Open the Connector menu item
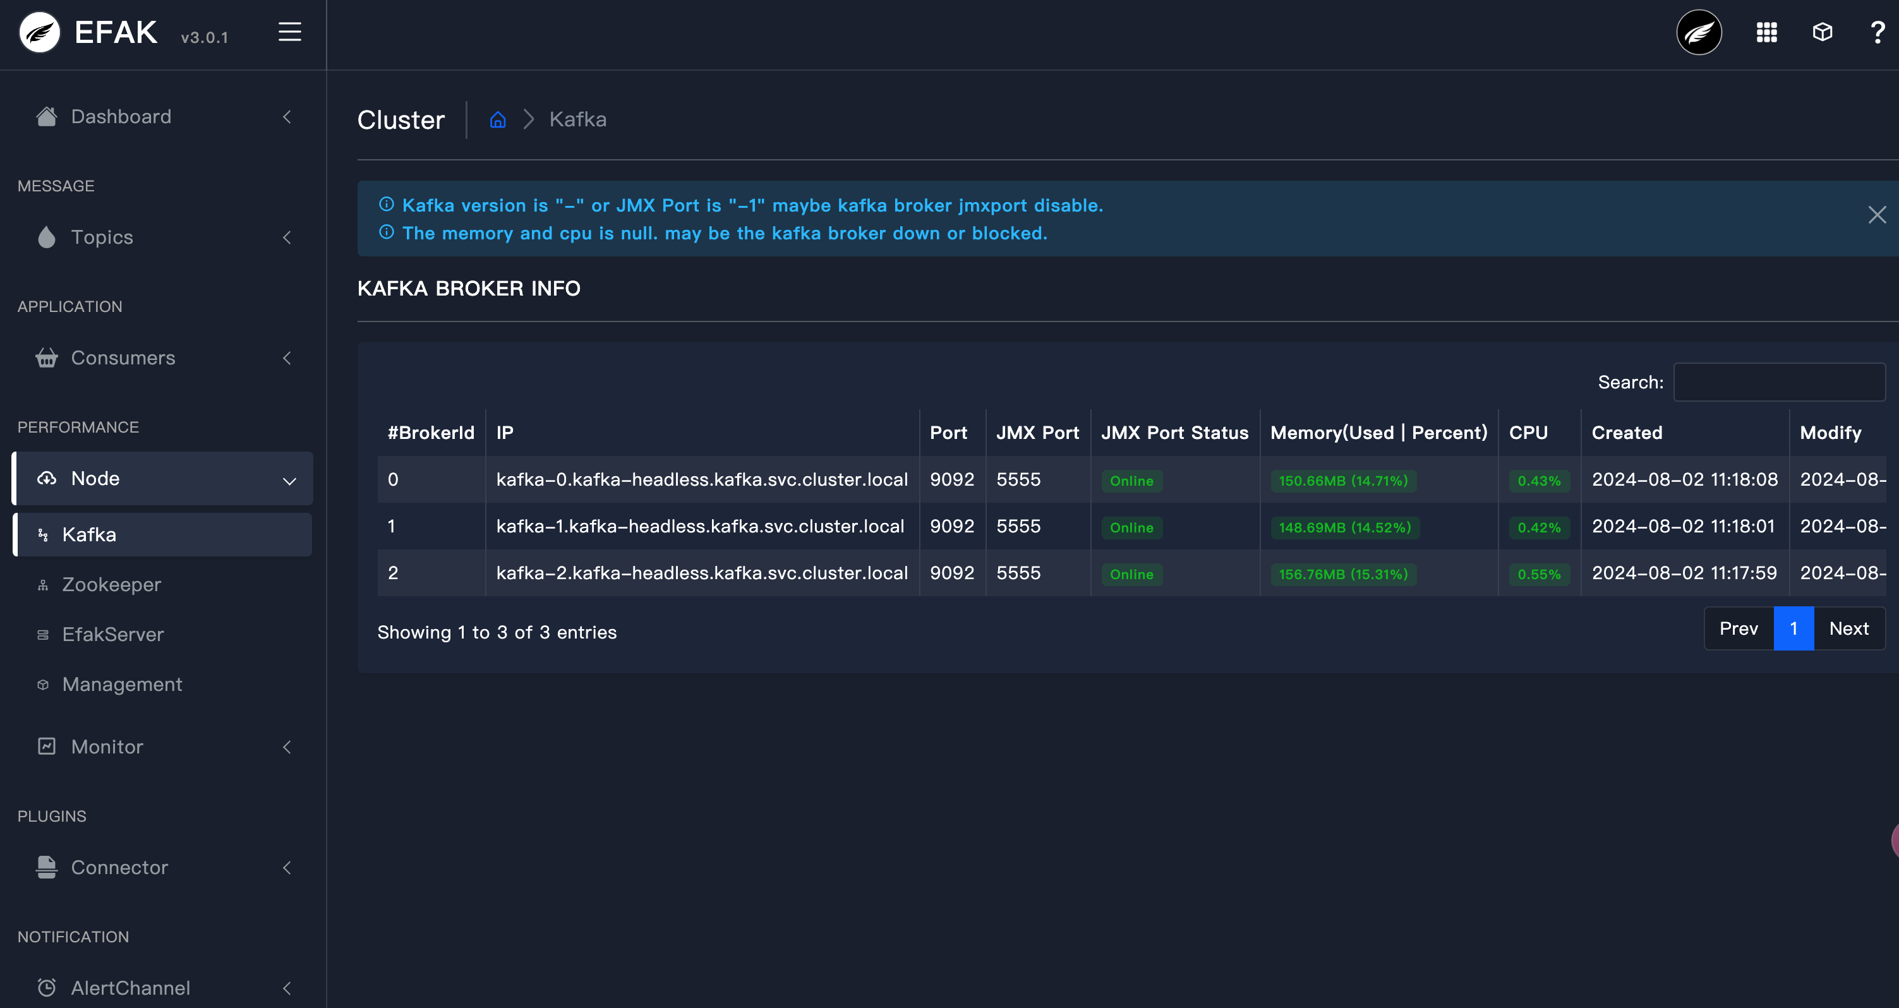This screenshot has width=1899, height=1008. tap(164, 867)
